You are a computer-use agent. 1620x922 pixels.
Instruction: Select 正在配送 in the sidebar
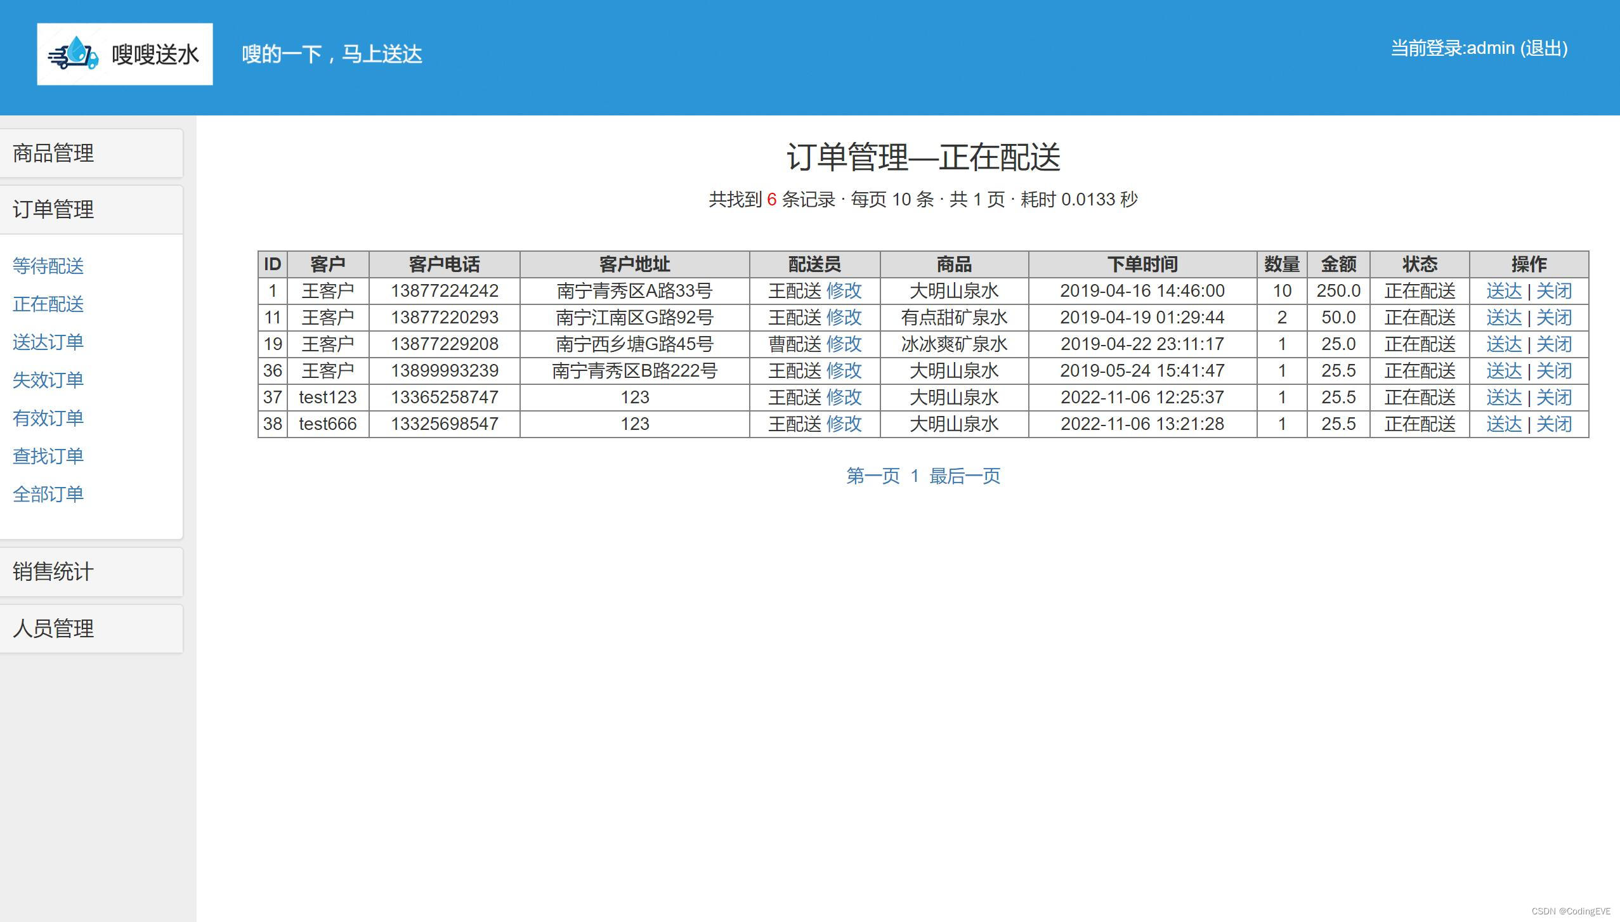coord(48,304)
